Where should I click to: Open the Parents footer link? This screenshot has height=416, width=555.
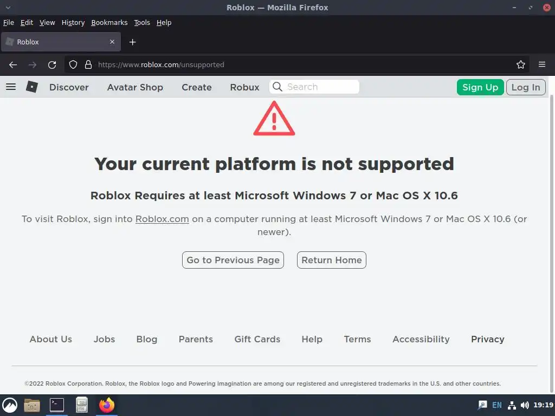click(196, 339)
